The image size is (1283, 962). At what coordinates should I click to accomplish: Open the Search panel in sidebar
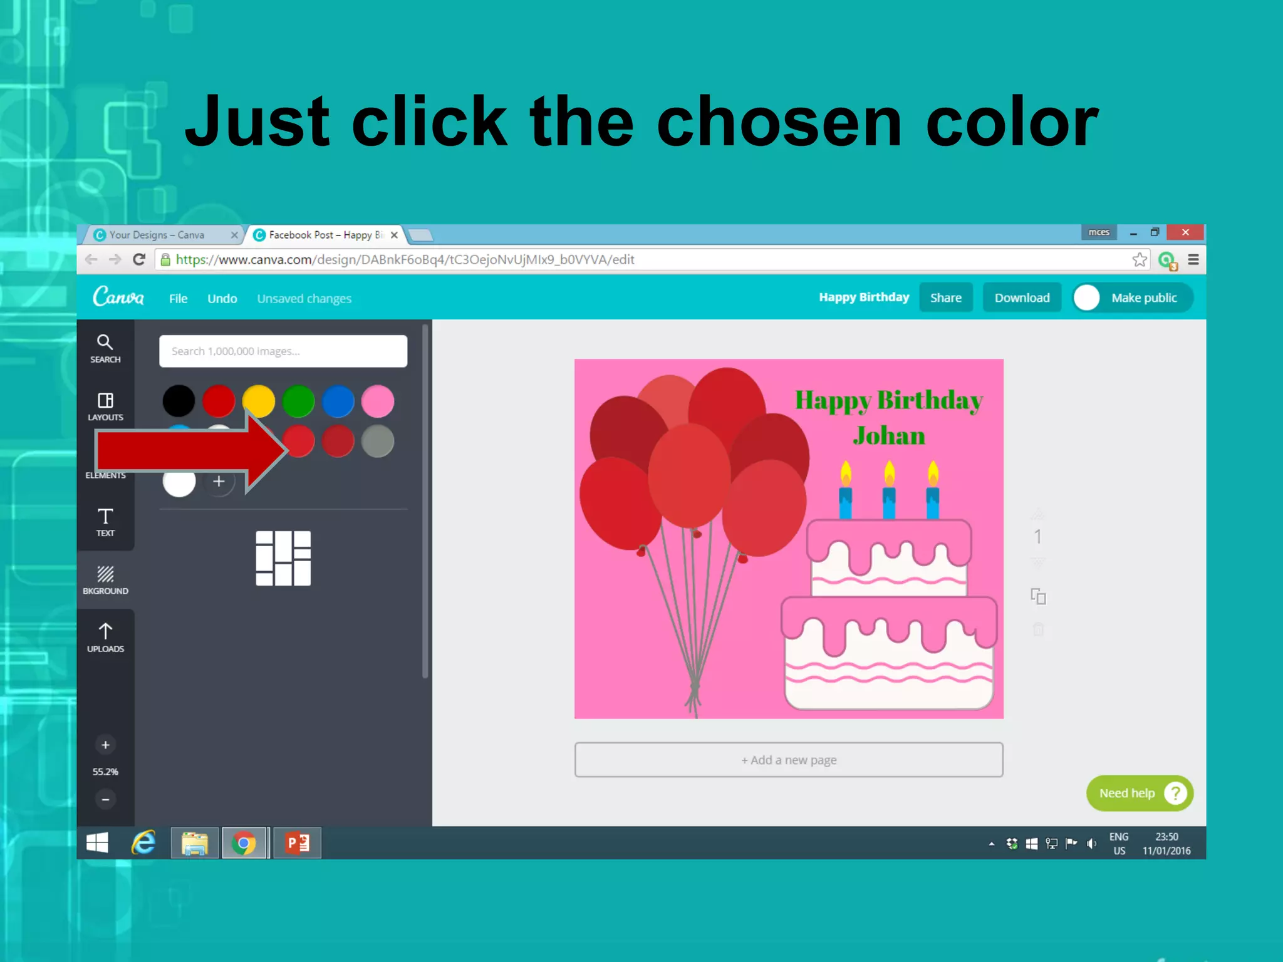click(105, 349)
